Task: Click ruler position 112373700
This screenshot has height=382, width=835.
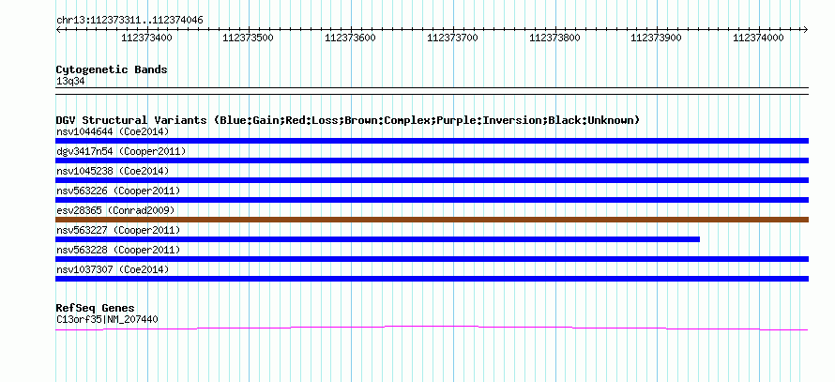Action: (x=452, y=38)
